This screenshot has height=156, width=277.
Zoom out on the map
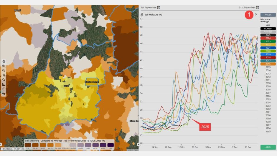pyautogui.click(x=4, y=71)
